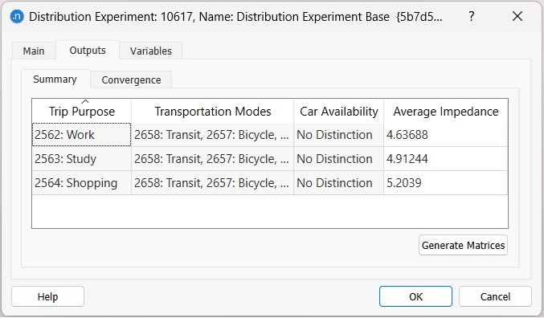The height and width of the screenshot is (318, 544).
Task: Click No Distinction cell in Study row
Action: (x=338, y=159)
